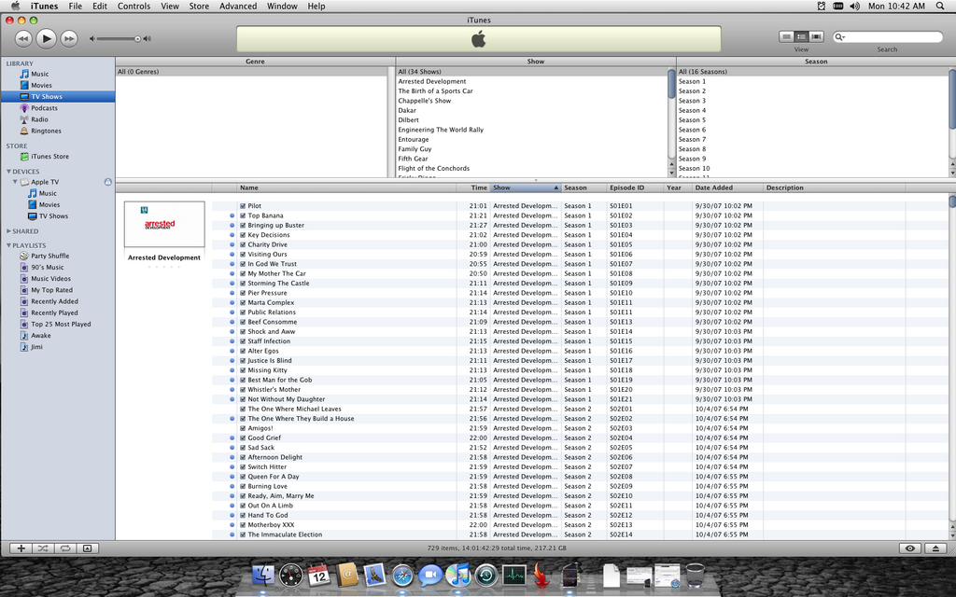Screen dimensions: 956x597
Task: Toggle artwork viewer button
Action: (x=87, y=548)
